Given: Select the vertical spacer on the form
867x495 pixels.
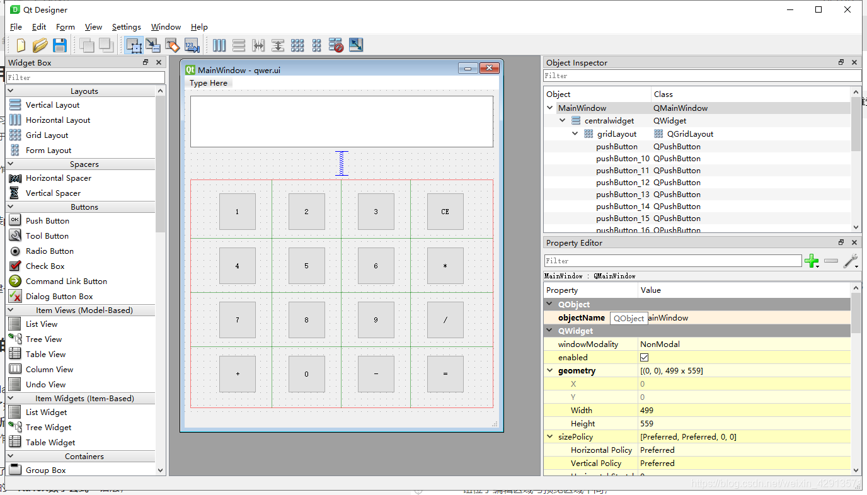Looking at the screenshot, I should coord(342,163).
